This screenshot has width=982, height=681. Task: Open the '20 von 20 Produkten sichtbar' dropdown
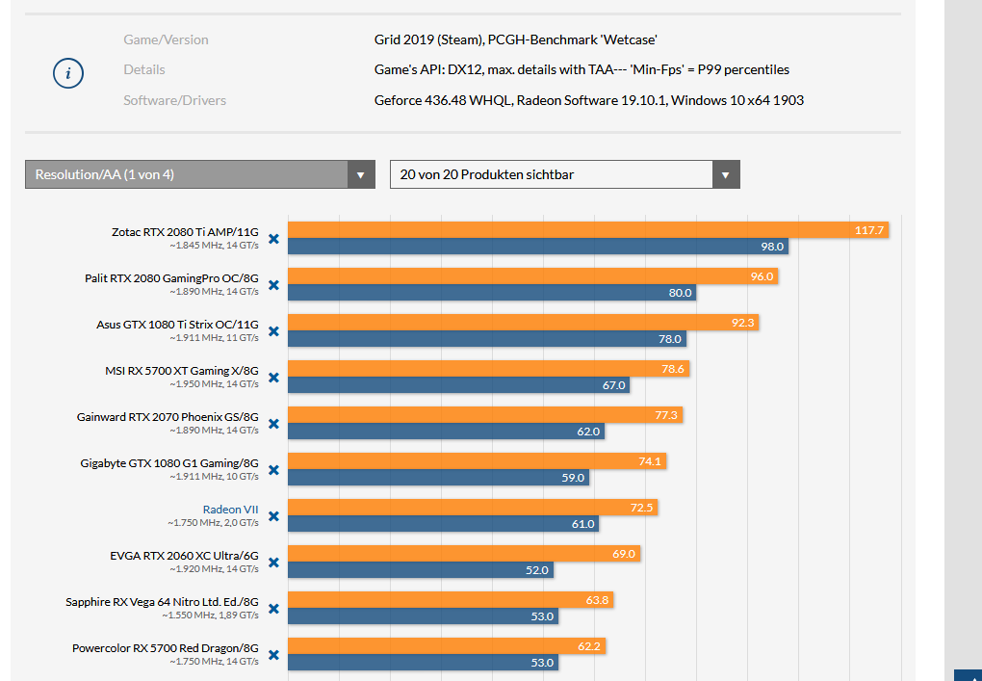pos(558,174)
